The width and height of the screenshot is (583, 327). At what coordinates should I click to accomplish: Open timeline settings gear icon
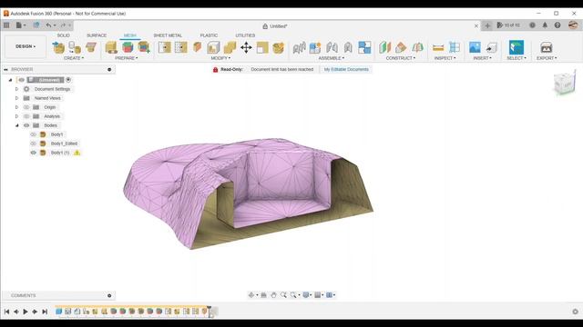point(575,312)
